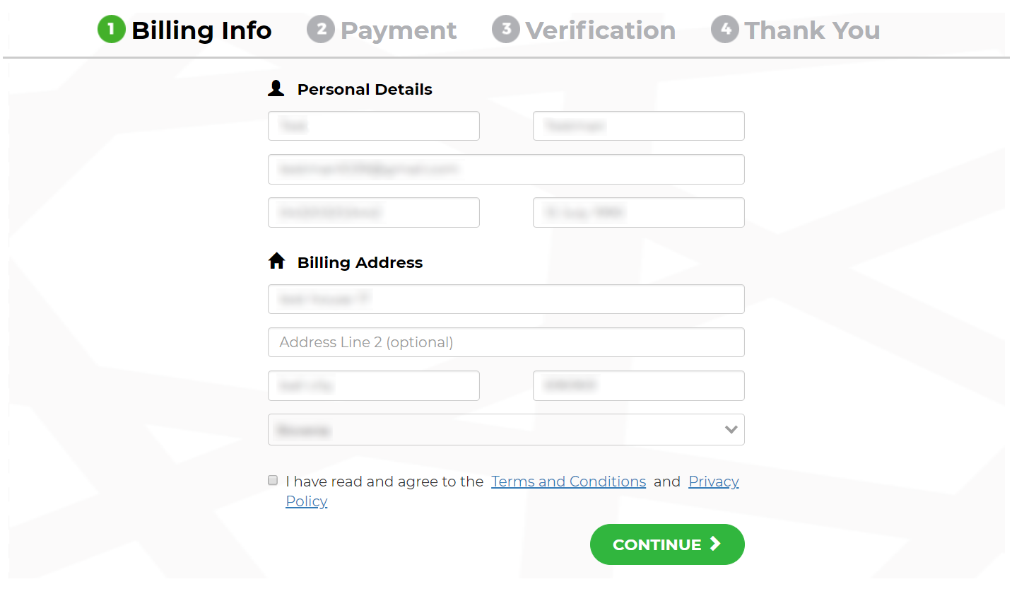
Task: Open the Privacy Policy link
Action: [714, 482]
